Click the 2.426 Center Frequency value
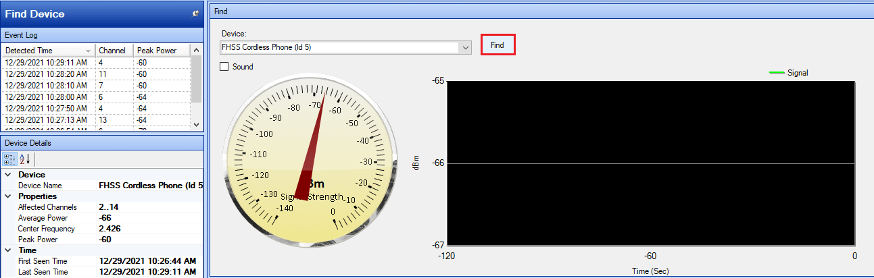Screen dimensions: 874x278 110,229
